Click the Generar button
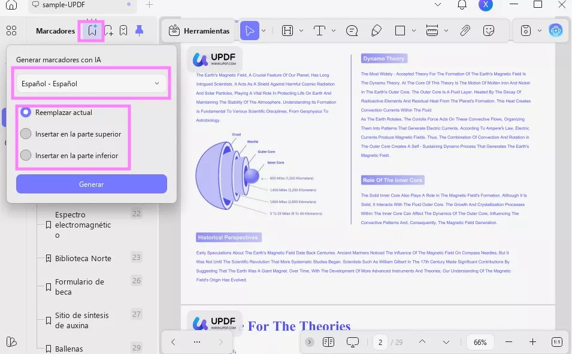 [x=91, y=184]
